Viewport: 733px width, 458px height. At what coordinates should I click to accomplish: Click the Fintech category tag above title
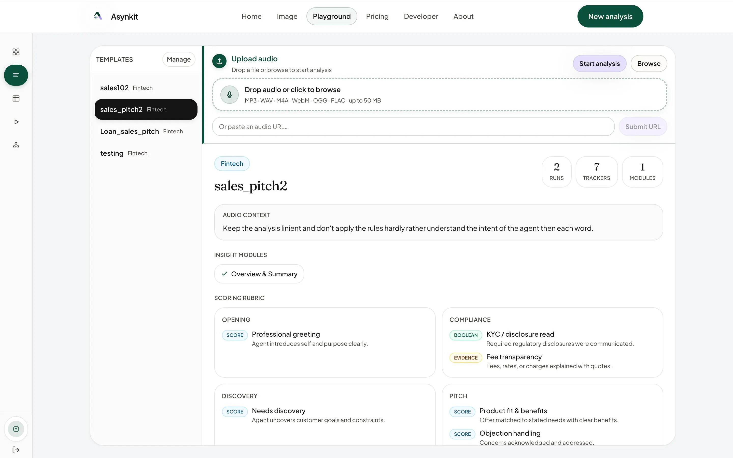tap(232, 164)
